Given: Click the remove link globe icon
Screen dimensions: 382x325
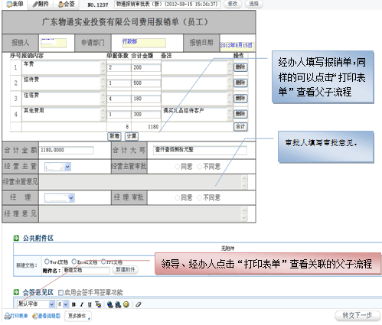Looking at the screenshot, I should (x=118, y=304).
